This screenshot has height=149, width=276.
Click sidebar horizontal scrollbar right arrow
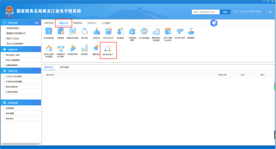(x=40, y=144)
